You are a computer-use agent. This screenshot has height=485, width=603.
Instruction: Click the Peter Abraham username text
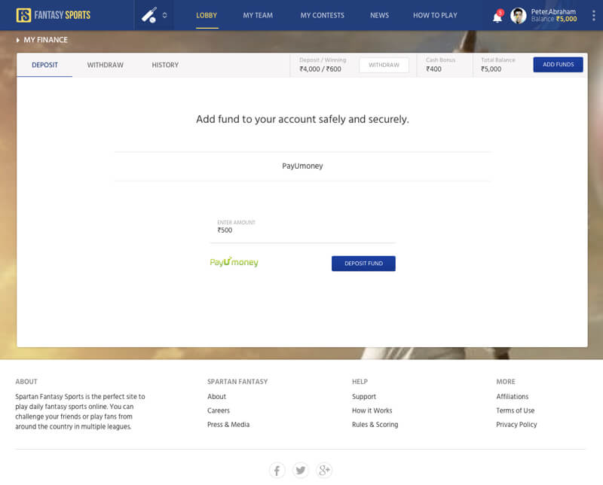(553, 11)
